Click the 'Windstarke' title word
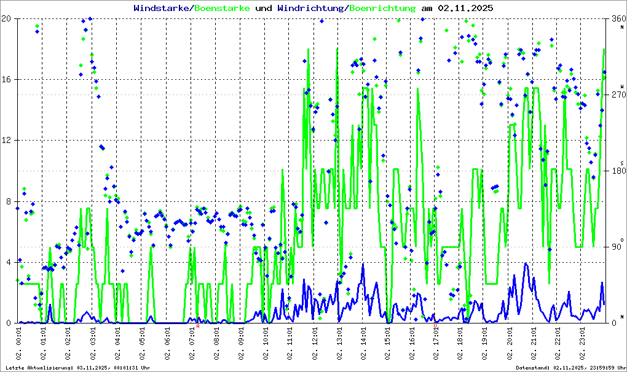The image size is (627, 372). pos(161,8)
